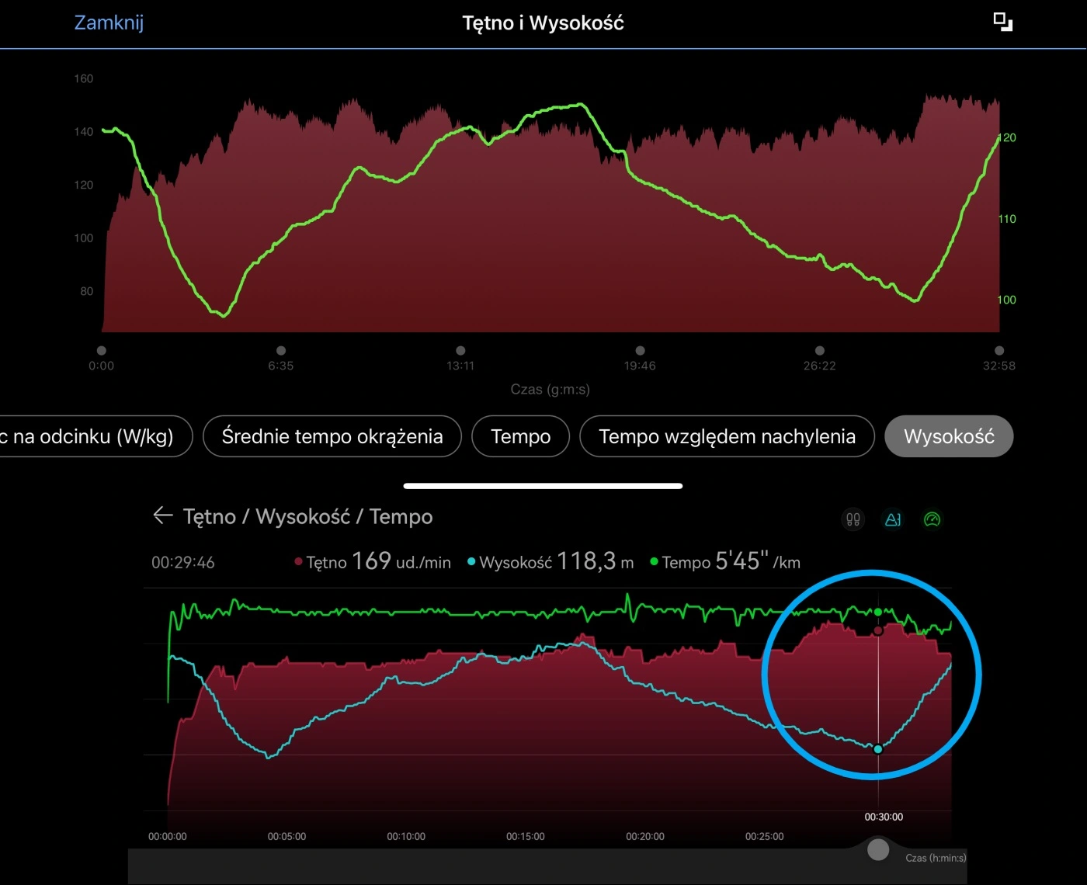Toggle the pace speedometer icon

(x=932, y=519)
